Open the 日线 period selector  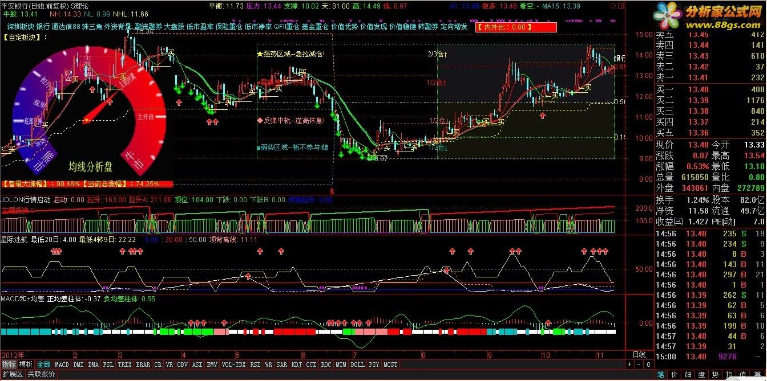(640, 354)
